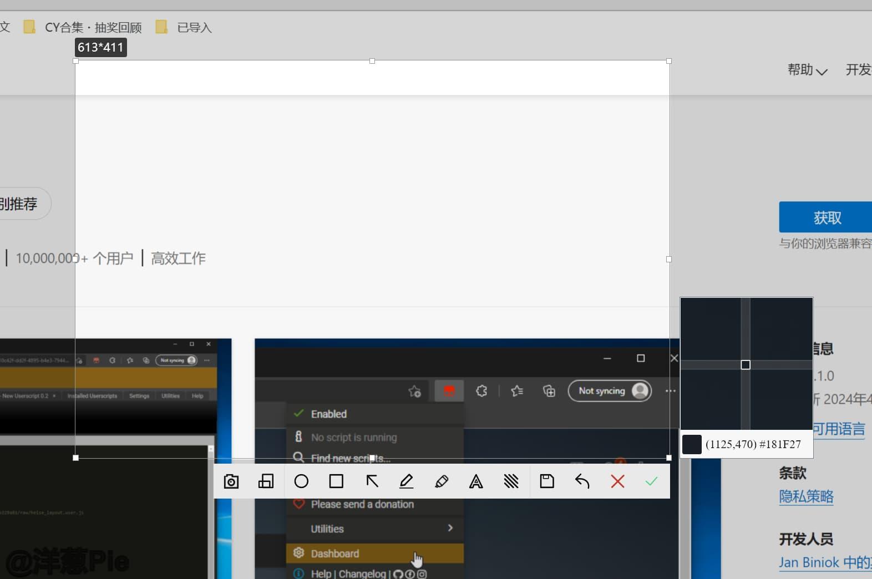This screenshot has width=872, height=579.
Task: Activate the text annotation tool
Action: [476, 481]
